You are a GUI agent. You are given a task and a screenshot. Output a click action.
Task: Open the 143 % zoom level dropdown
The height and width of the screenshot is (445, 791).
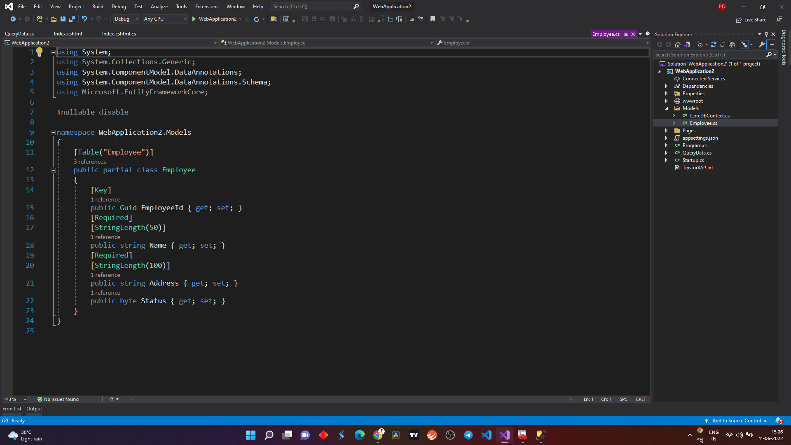pyautogui.click(x=15, y=399)
